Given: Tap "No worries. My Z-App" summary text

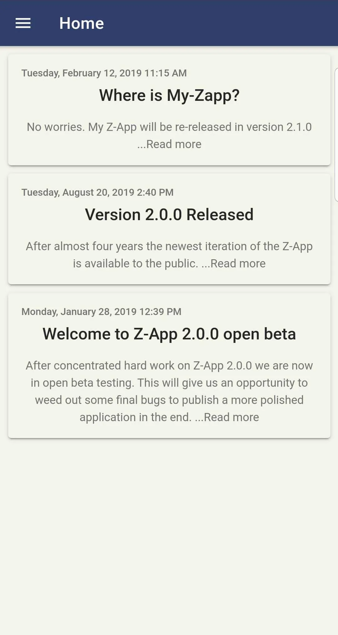Looking at the screenshot, I should [x=169, y=127].
